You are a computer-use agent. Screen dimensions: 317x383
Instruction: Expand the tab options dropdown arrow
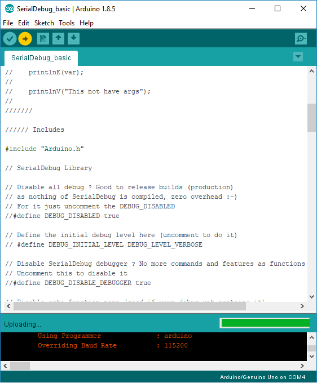coord(298,57)
